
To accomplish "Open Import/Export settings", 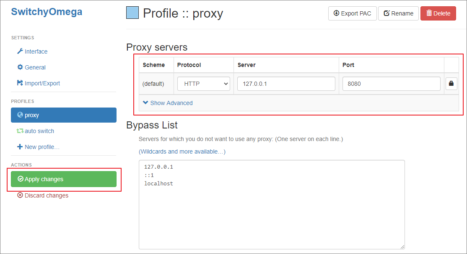I will [39, 83].
